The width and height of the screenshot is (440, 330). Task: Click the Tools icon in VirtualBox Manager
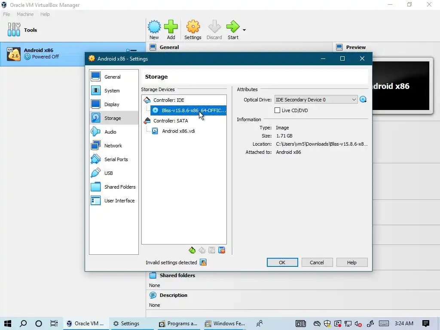[x=14, y=30]
